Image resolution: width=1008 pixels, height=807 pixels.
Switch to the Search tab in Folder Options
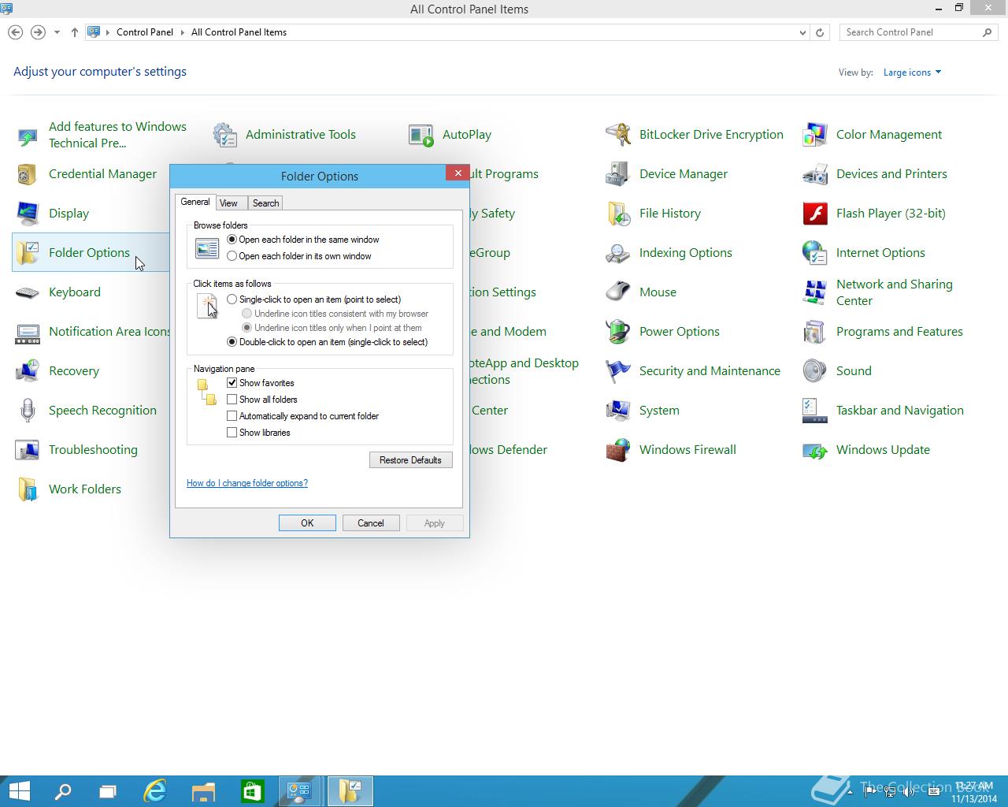click(265, 203)
